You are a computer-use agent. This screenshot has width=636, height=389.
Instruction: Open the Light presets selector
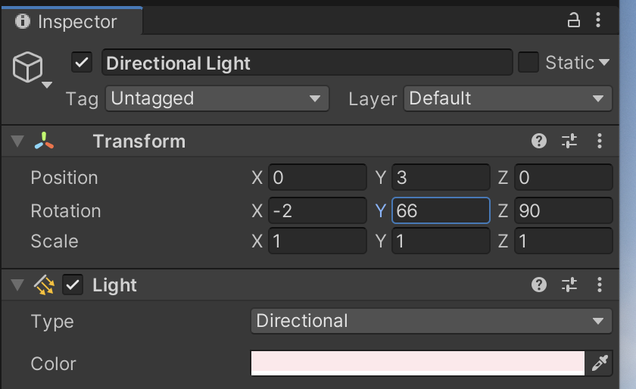coord(569,285)
